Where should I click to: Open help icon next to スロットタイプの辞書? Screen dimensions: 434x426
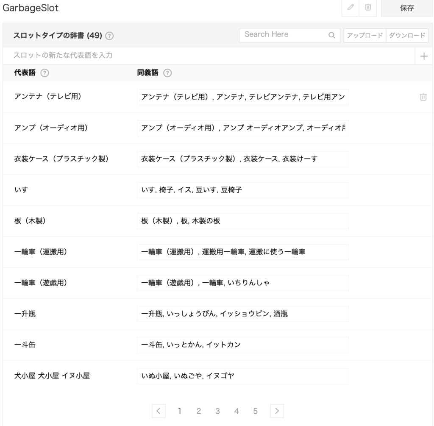tap(109, 36)
